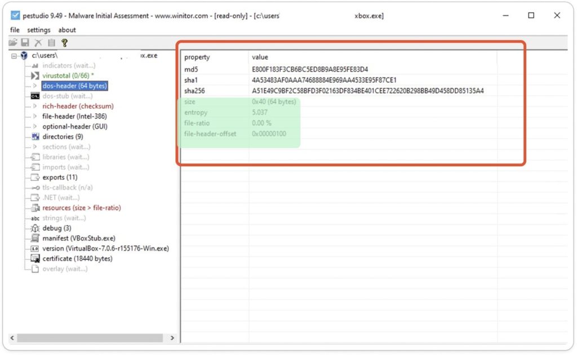
Task: Click the strings abc icon
Action: [35, 218]
